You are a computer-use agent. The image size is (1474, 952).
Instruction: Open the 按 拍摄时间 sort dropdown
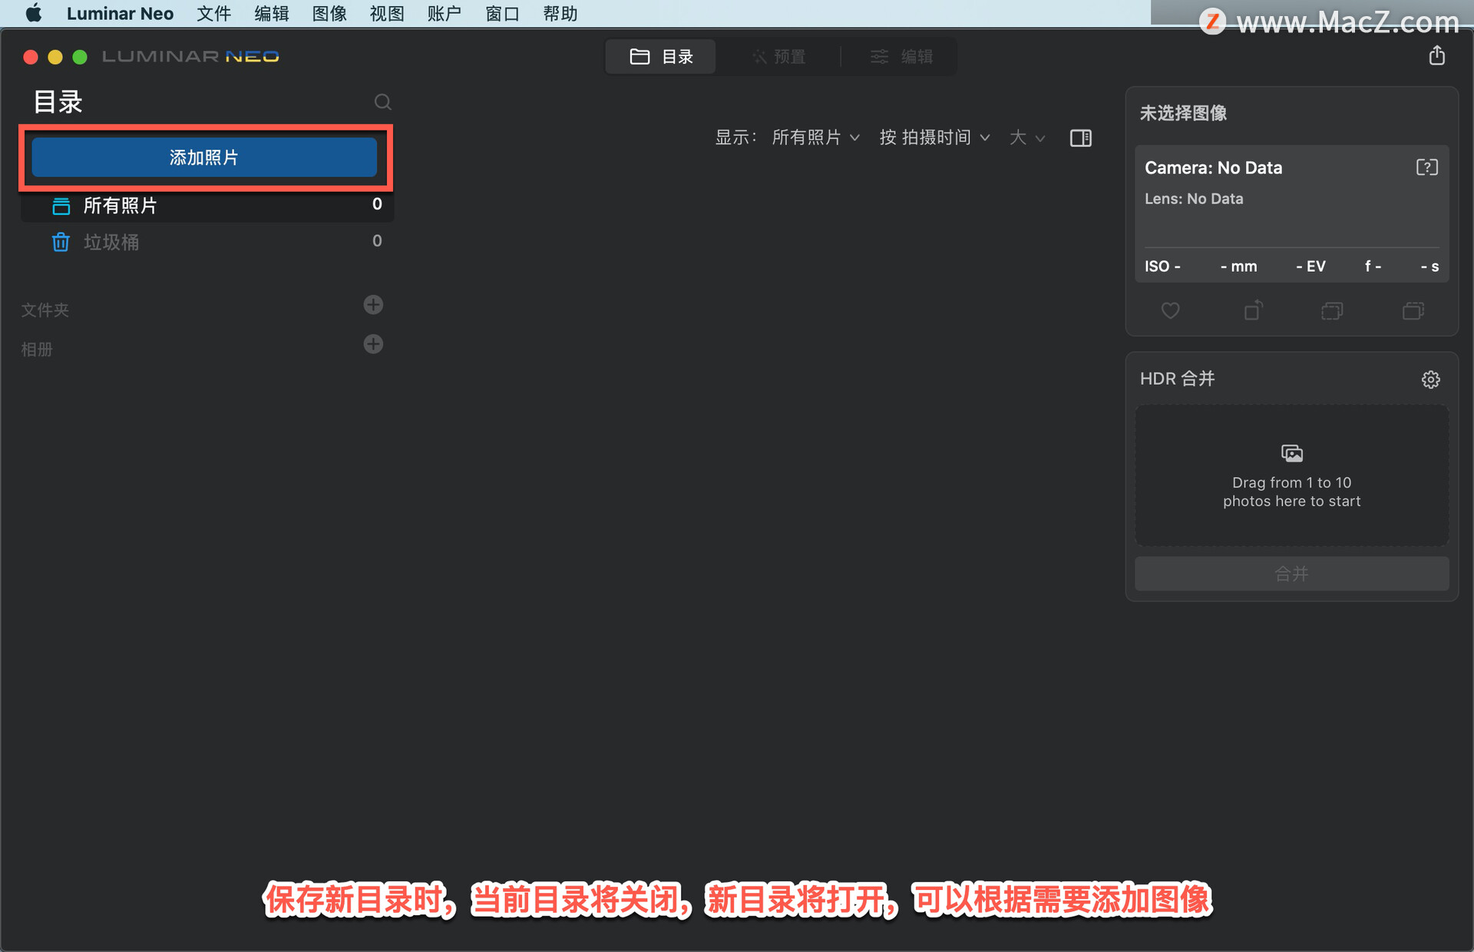934,137
